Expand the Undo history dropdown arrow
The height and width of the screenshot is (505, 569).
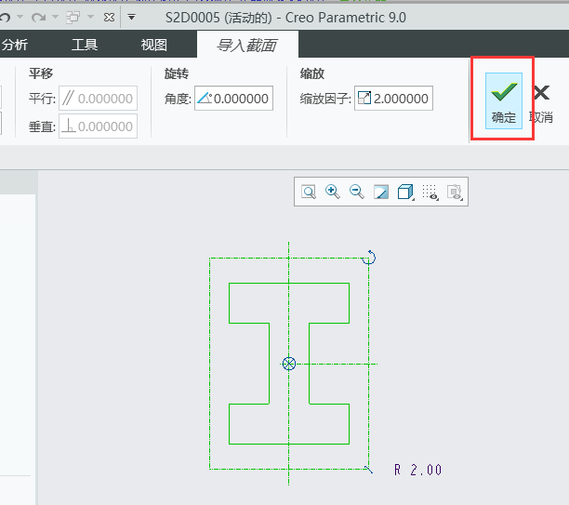pyautogui.click(x=20, y=17)
